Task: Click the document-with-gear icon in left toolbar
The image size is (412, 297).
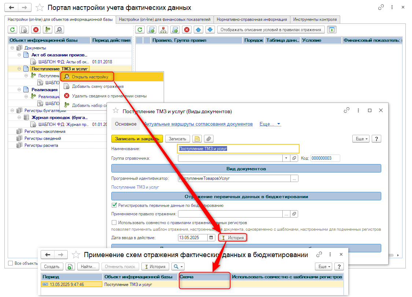Action: point(24,30)
